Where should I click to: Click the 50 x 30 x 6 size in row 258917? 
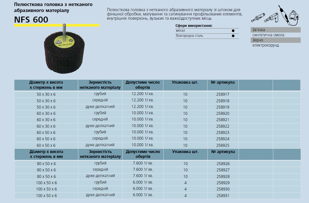coord(46,95)
